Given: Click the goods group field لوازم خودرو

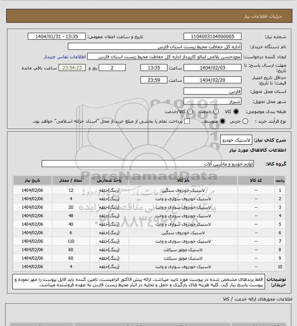Looking at the screenshot, I should 148,164.
